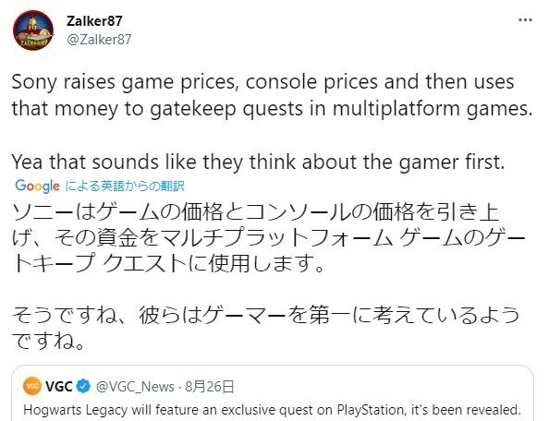Click the 'Yea that sounds like' sentence
The image size is (549, 421).
(259, 162)
